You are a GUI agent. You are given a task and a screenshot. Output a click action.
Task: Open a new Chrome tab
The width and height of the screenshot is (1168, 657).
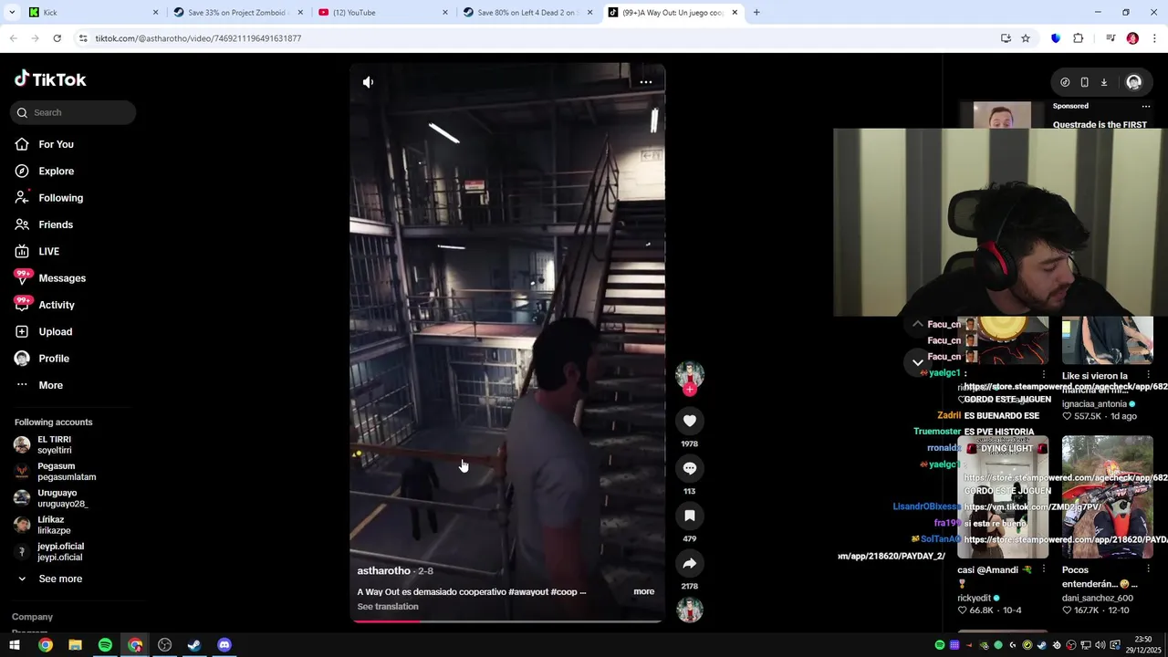point(756,13)
